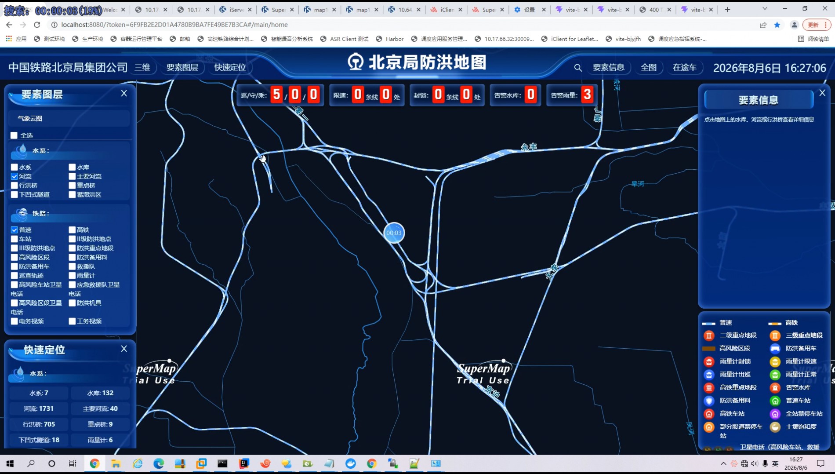Reload the page with the refresh icon
The height and width of the screenshot is (474, 835).
37,25
